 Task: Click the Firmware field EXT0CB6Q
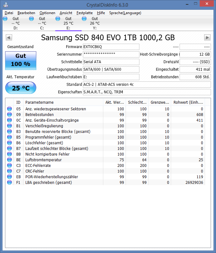[x=111, y=47]
